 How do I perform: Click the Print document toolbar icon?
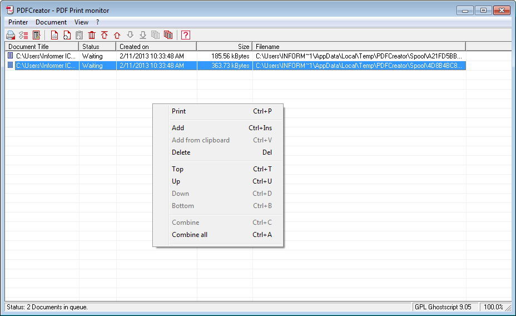tap(54, 35)
